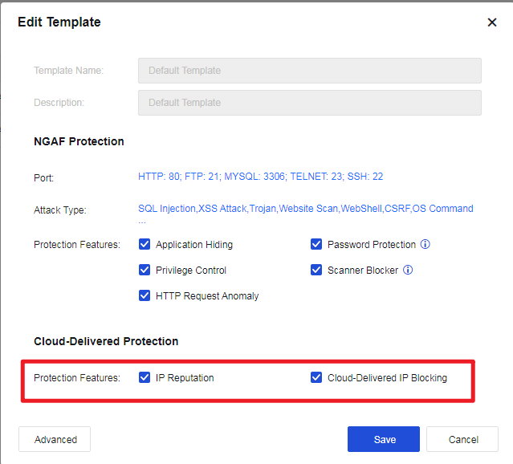Screen dimensions: 513x464
Task: Click the info icon beside Scanner Blocker
Action: 408,270
